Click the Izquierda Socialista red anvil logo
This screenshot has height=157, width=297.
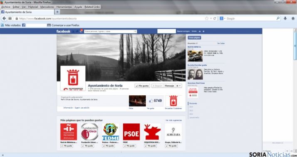(152, 132)
